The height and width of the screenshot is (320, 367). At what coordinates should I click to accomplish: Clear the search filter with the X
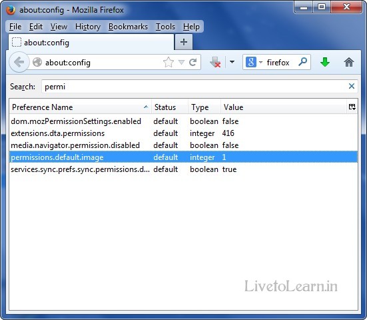[x=351, y=86]
